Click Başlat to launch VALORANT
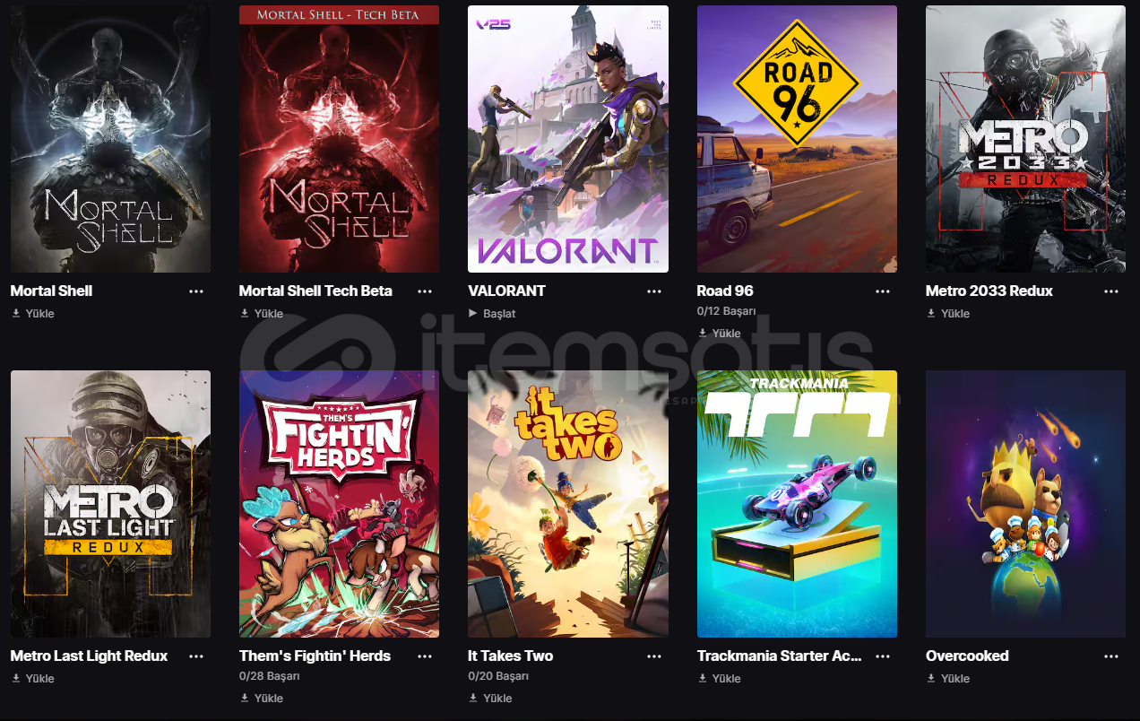Screen dimensions: 1140x721 [x=492, y=314]
